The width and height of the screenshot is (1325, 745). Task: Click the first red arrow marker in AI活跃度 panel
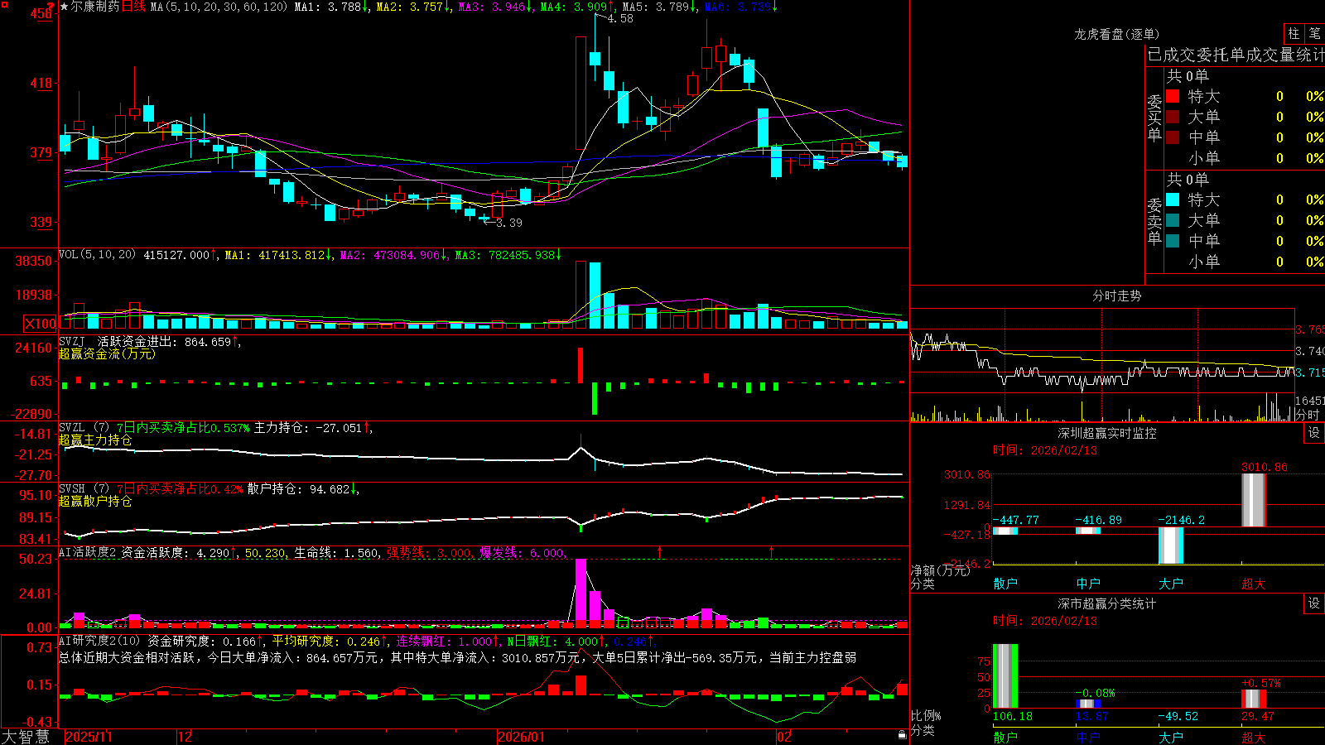click(x=660, y=551)
